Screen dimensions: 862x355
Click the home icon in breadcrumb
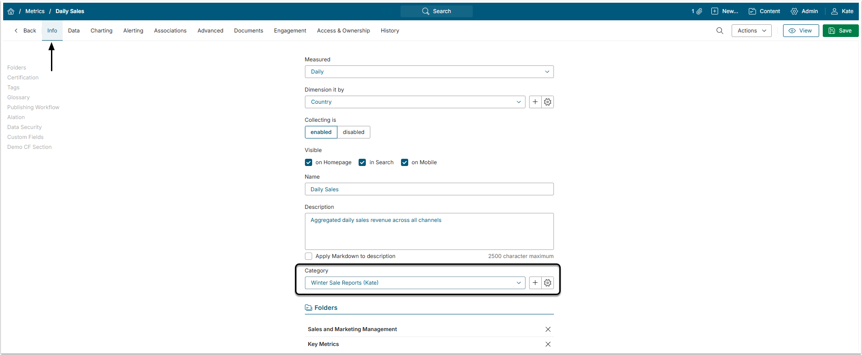pyautogui.click(x=11, y=11)
